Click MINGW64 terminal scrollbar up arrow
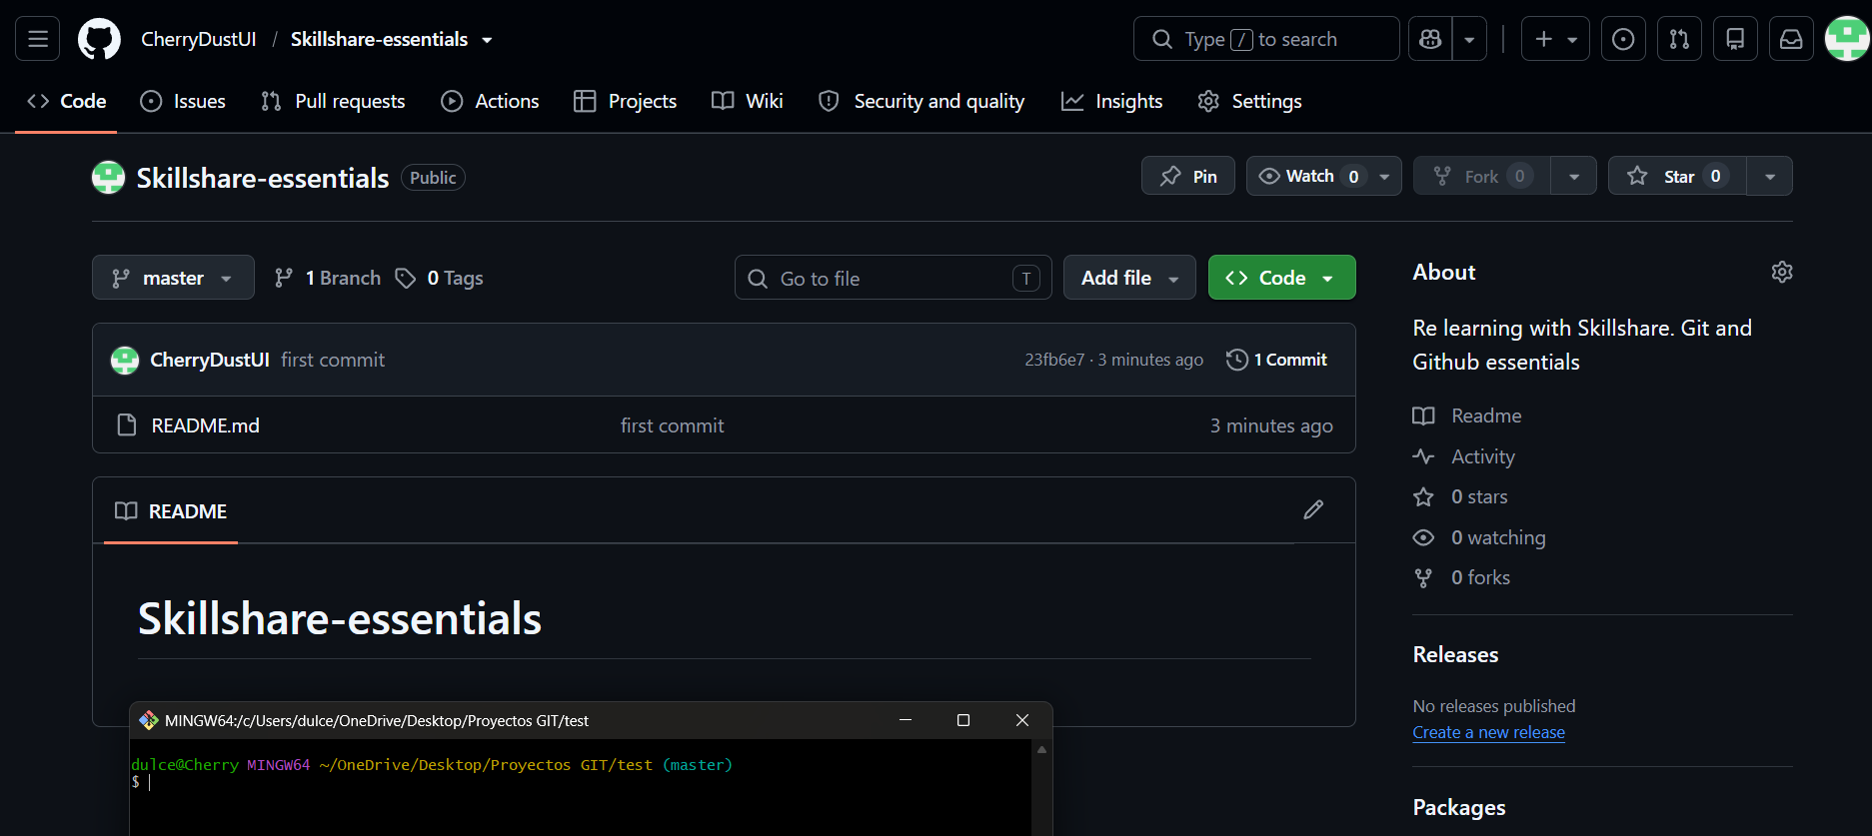Screen dimensions: 1872x836 [x=1041, y=749]
